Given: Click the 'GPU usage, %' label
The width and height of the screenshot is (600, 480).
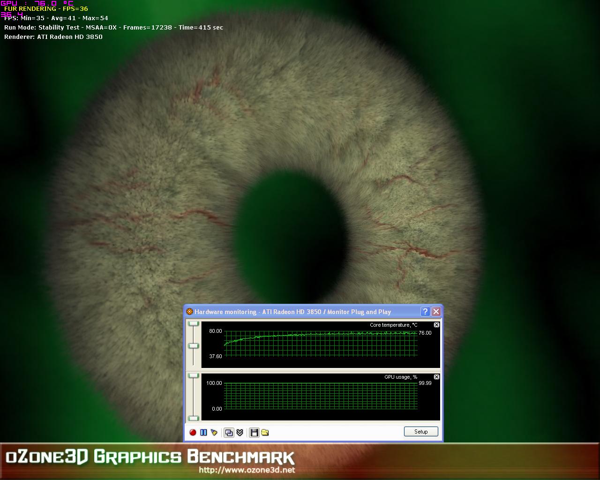Looking at the screenshot, I should click(x=401, y=377).
